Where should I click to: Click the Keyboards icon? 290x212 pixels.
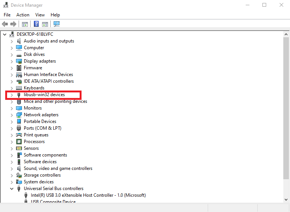tap(19, 88)
